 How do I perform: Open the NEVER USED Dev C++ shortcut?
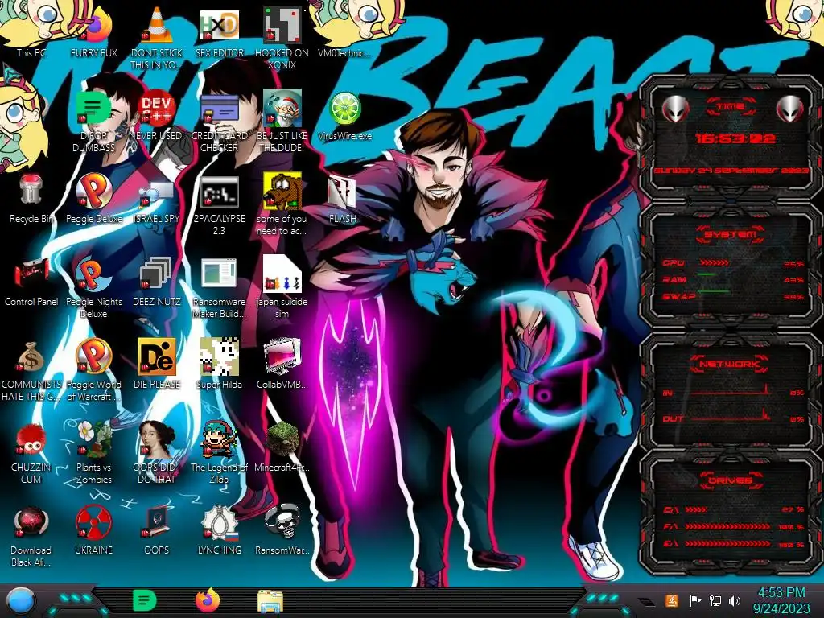pyautogui.click(x=157, y=114)
